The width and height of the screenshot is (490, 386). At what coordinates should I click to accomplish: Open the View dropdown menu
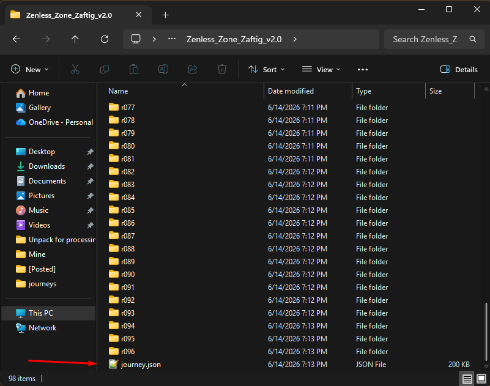(321, 69)
